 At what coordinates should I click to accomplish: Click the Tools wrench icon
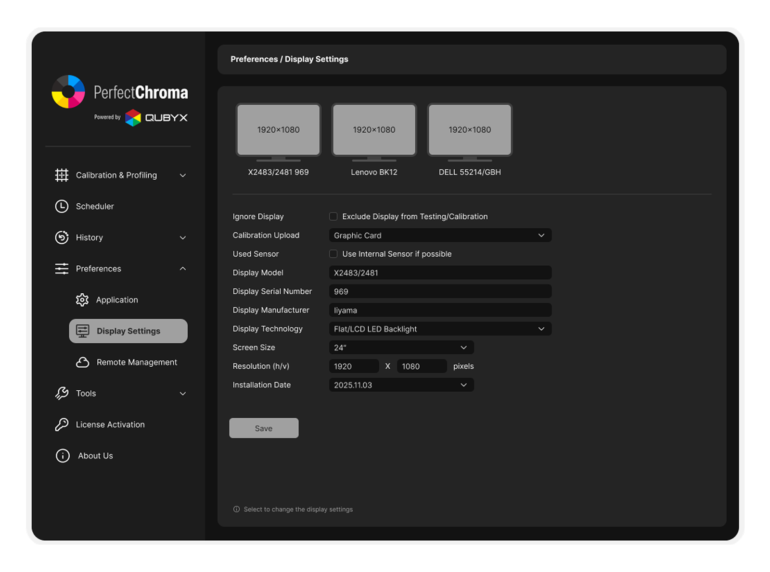tap(62, 393)
